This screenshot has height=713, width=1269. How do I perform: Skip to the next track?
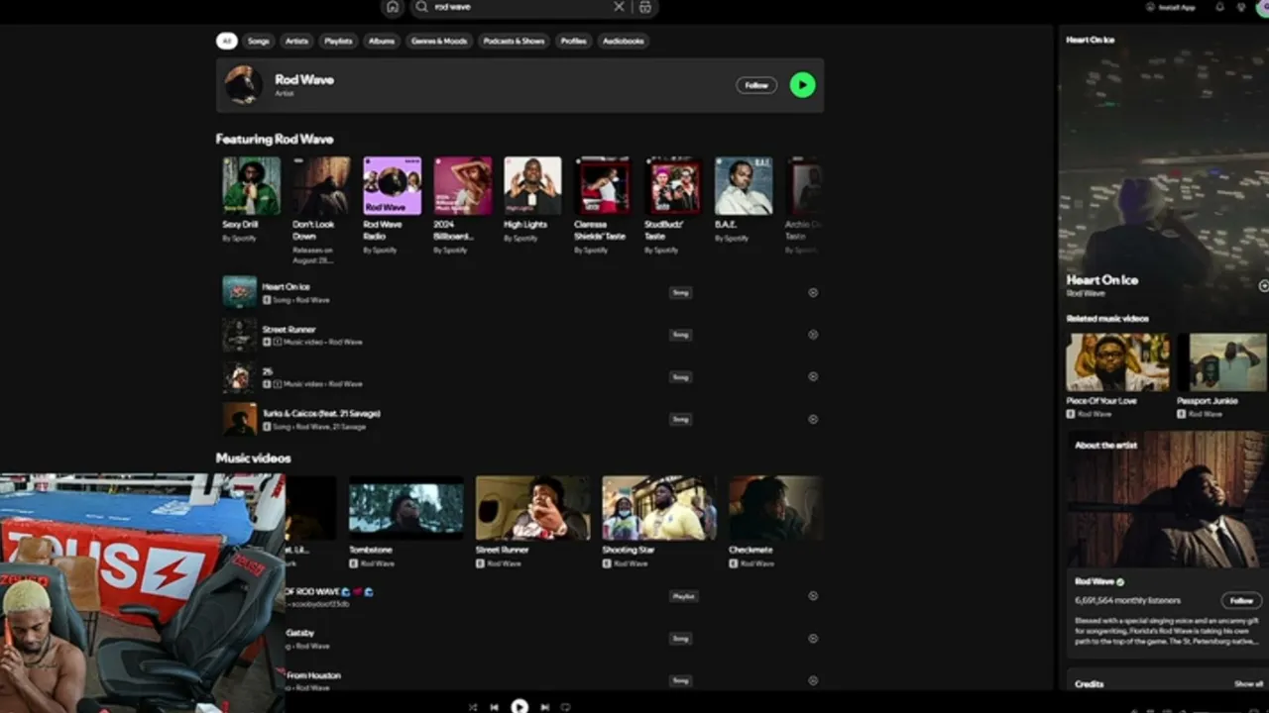544,707
